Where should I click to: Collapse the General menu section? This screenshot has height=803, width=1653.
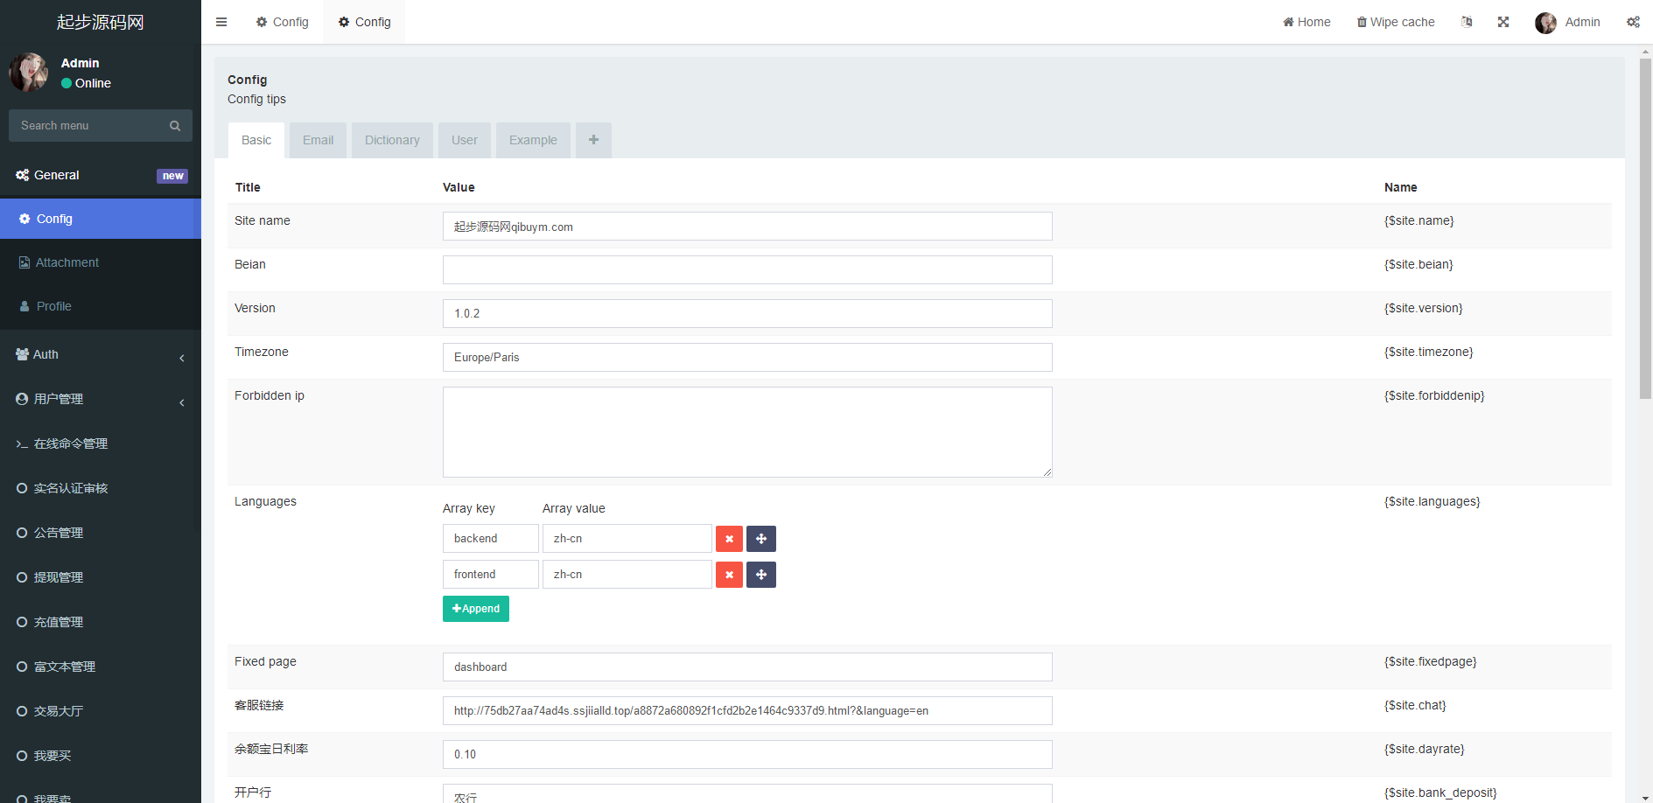(100, 175)
